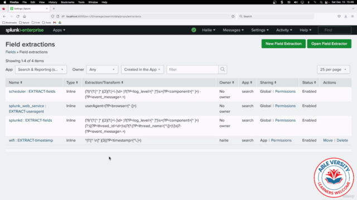
Task: Open Permissions for splunkd row
Action: [x=285, y=121]
